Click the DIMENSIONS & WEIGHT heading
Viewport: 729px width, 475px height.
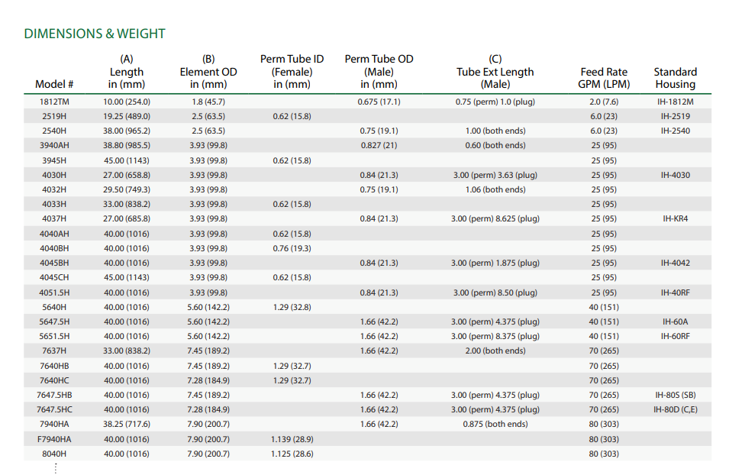[x=95, y=34]
